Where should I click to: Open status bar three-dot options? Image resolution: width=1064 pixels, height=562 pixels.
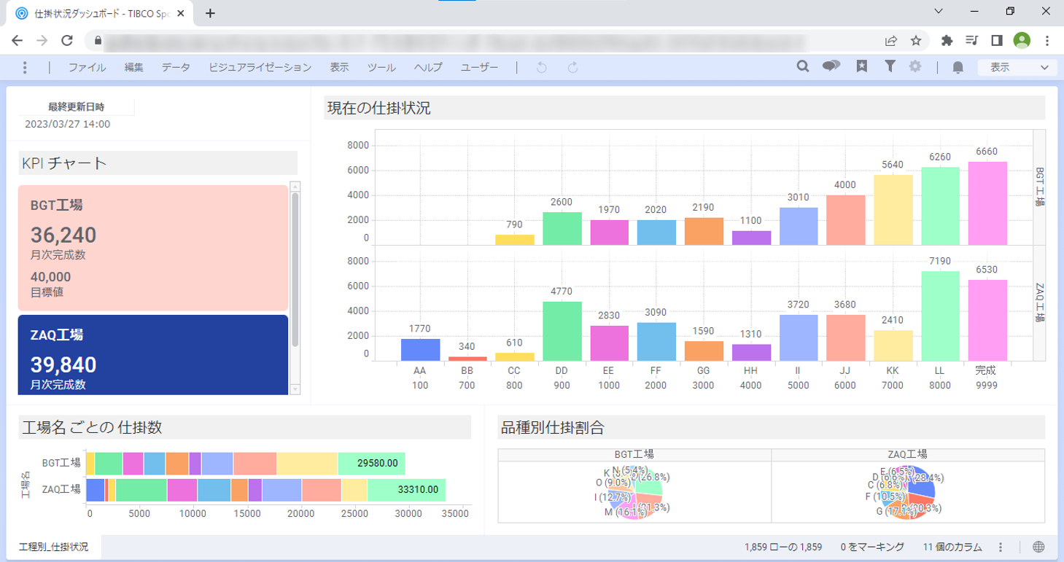click(x=1001, y=547)
